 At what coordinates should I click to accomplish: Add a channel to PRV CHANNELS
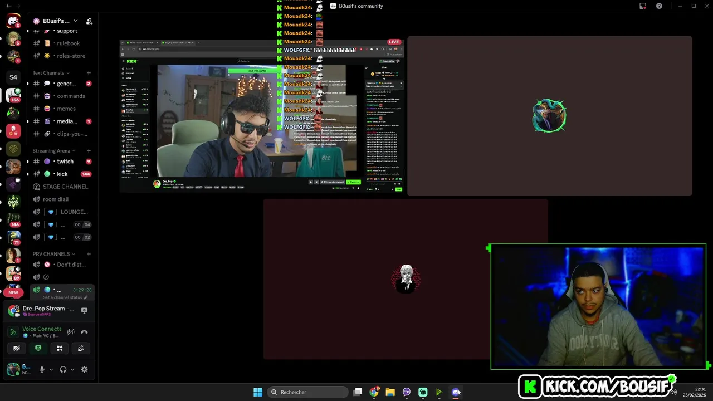(x=89, y=254)
